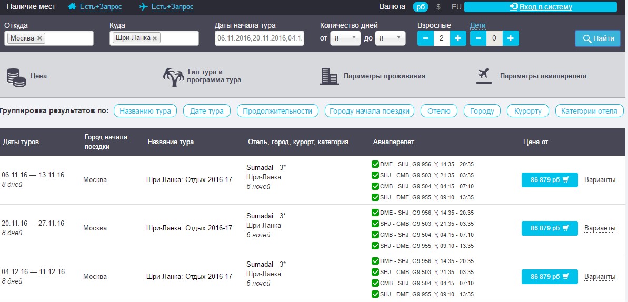Screen dimensions: 628x302
Task: Open the palm tree tour type filter
Action: 173,76
